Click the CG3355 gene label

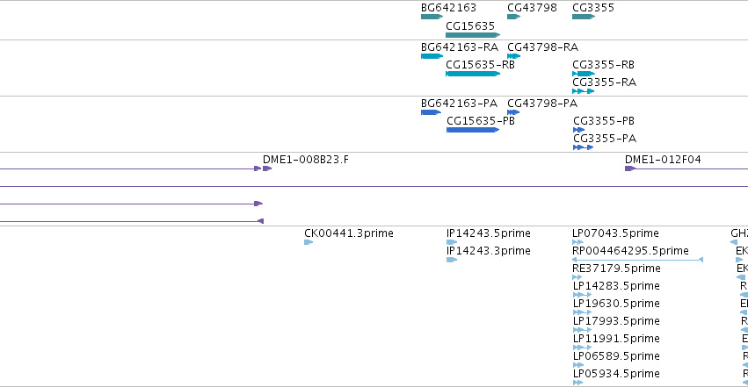pyautogui.click(x=593, y=8)
